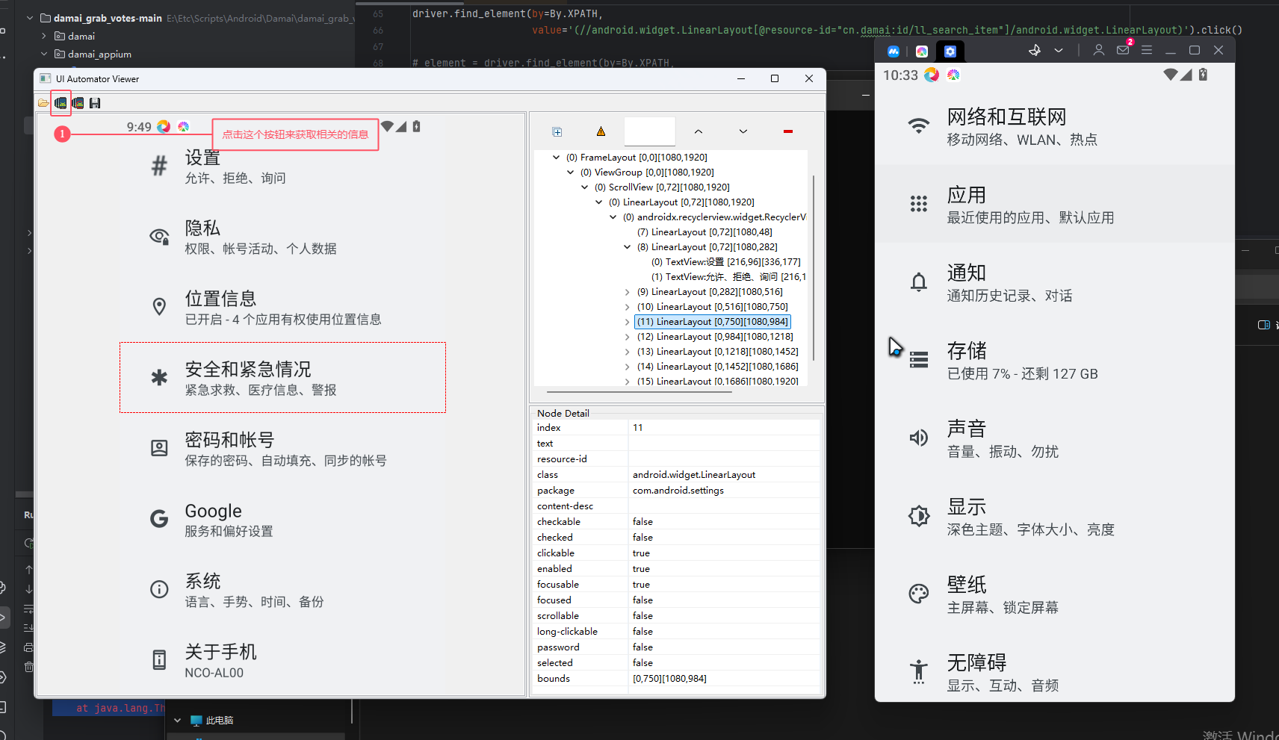Open 存储 in the emulator settings
This screenshot has height=740, width=1279.
(x=1055, y=360)
